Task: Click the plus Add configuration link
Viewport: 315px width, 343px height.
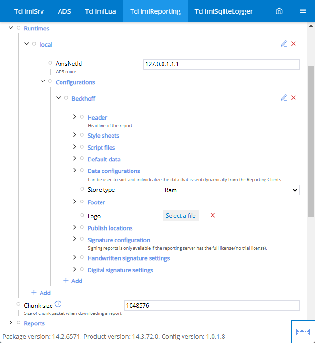Action: 73,281
